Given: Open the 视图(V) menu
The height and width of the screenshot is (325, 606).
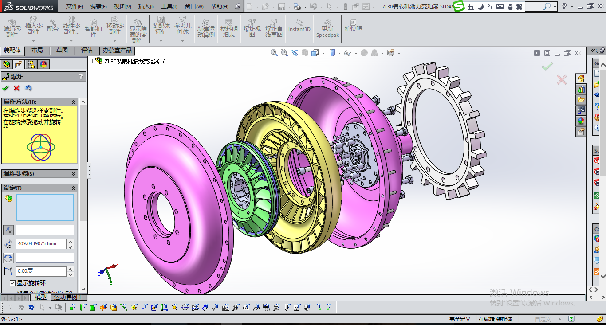Looking at the screenshot, I should coord(122,7).
